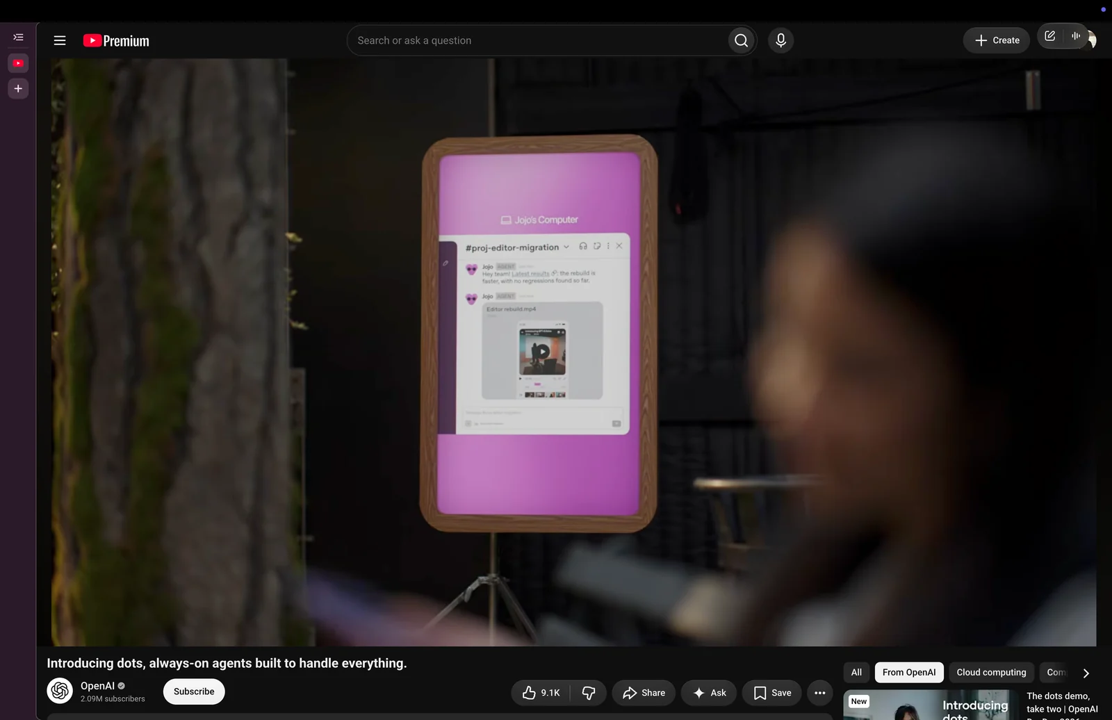The image size is (1112, 720).
Task: Click the video player to pause playback
Action: click(573, 352)
